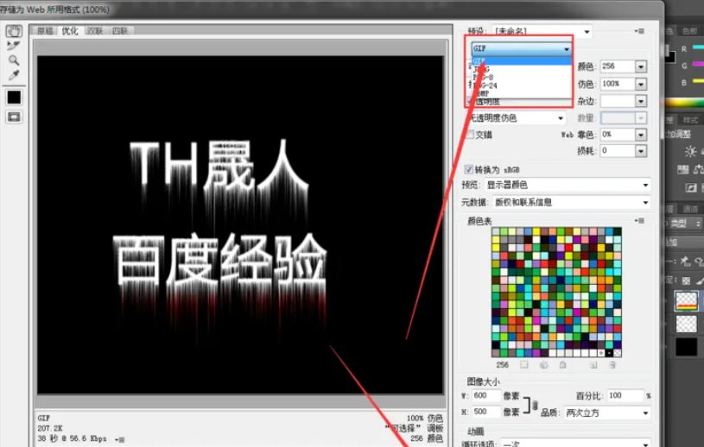Click brightness adjustment icon in Photoshop window
This screenshot has height=447, width=704.
(x=690, y=151)
